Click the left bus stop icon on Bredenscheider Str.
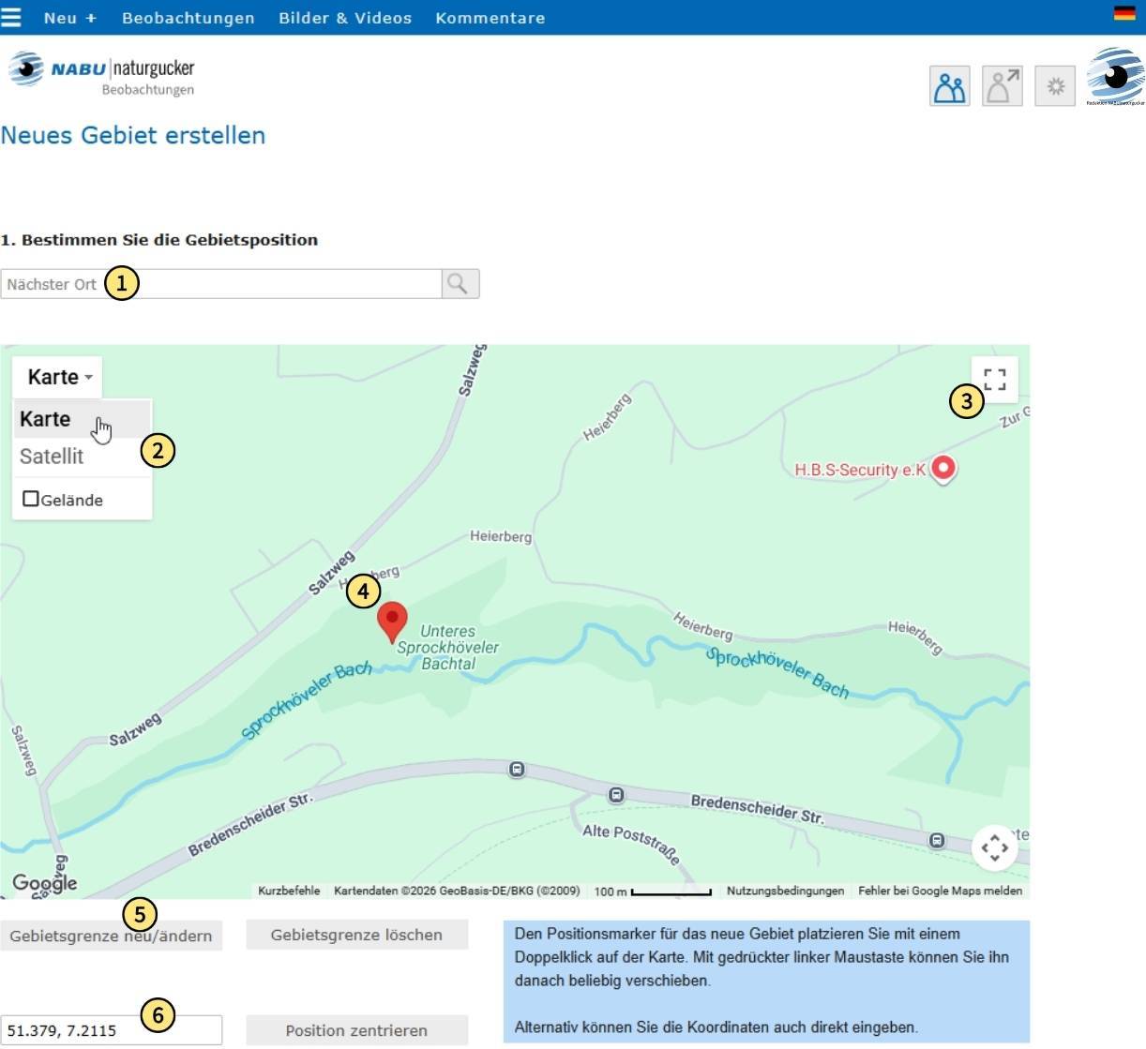1146x1049 pixels. (517, 770)
